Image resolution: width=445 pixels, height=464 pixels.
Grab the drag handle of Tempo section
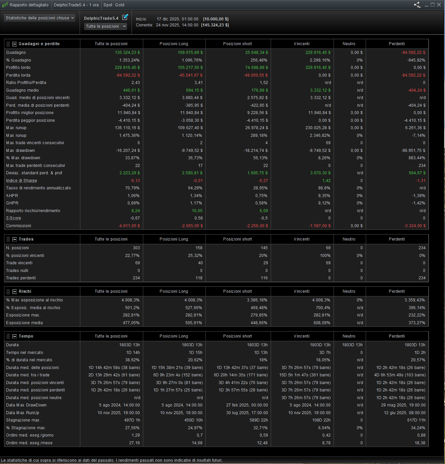8,336
